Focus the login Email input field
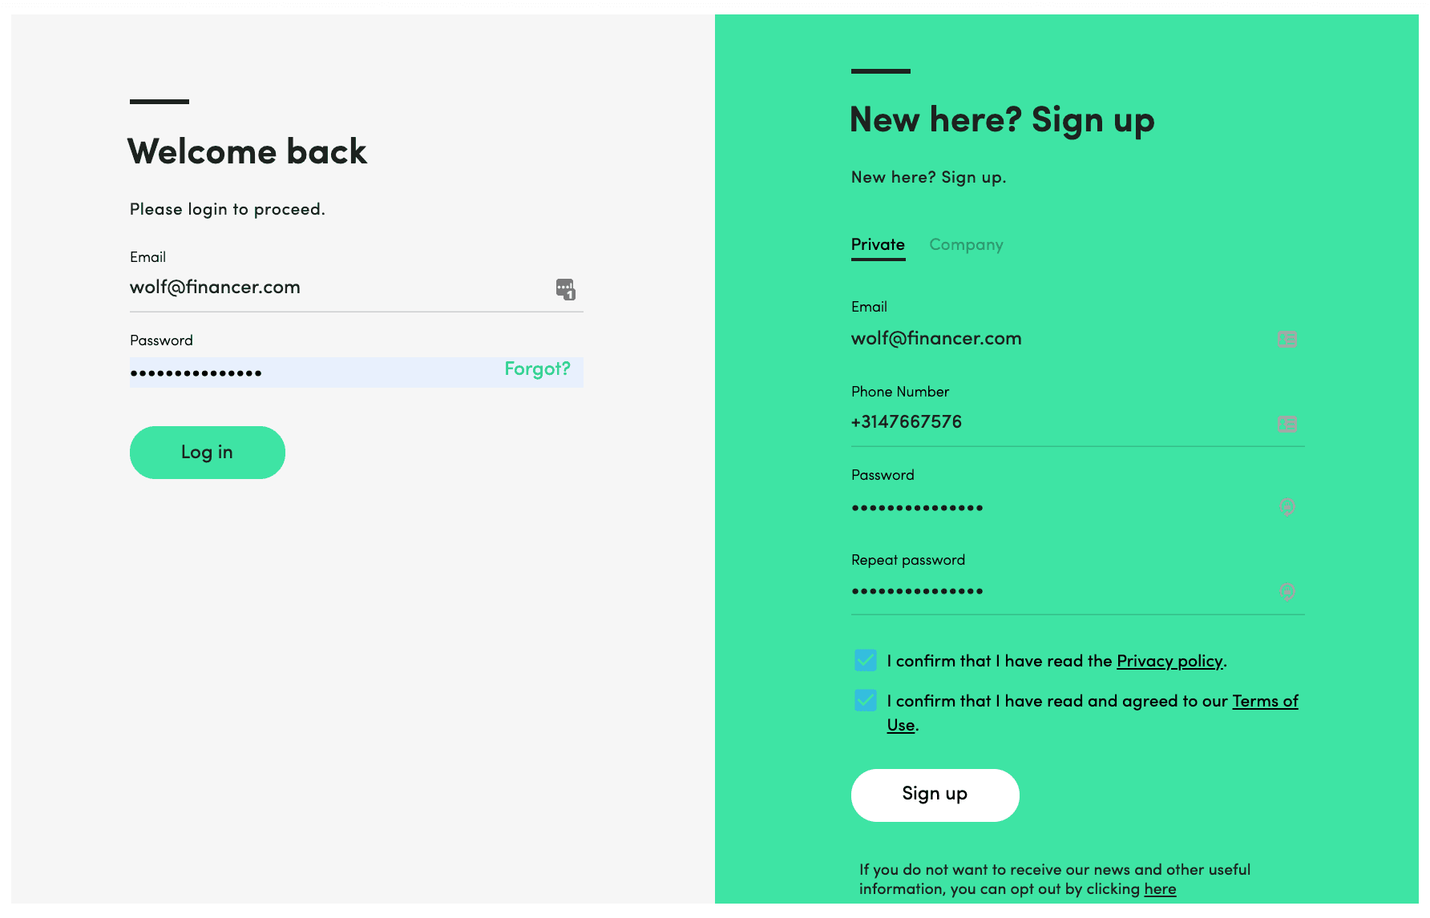This screenshot has height=918, width=1430. pyautogui.click(x=337, y=288)
